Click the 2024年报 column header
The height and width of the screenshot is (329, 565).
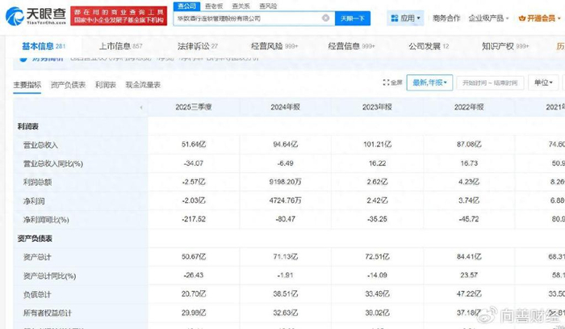click(x=286, y=108)
